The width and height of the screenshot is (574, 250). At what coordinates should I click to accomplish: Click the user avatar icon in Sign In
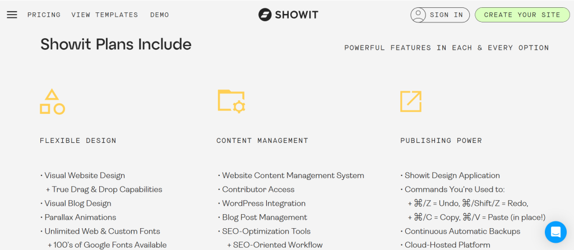418,15
